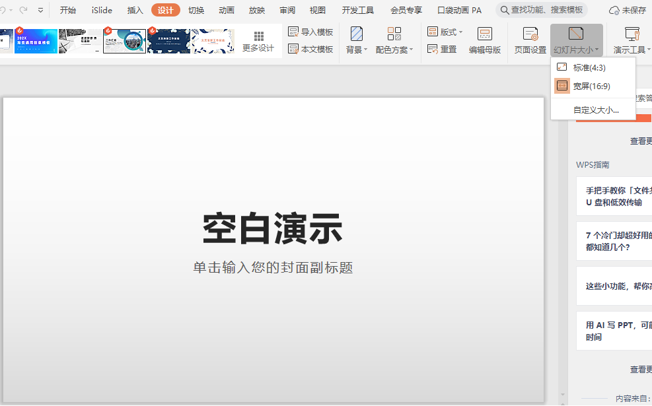
Task: Click 查看更 link below the articles
Action: pos(641,370)
